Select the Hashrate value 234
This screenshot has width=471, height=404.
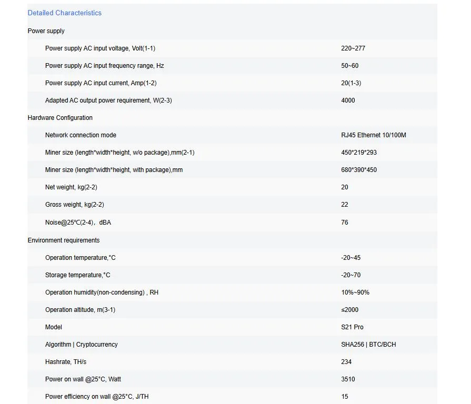tap(346, 362)
